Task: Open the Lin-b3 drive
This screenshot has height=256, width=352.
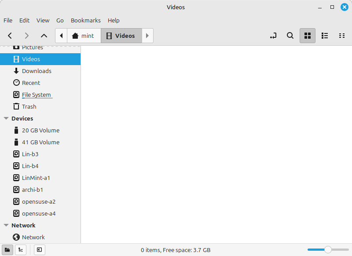Action: (40, 154)
